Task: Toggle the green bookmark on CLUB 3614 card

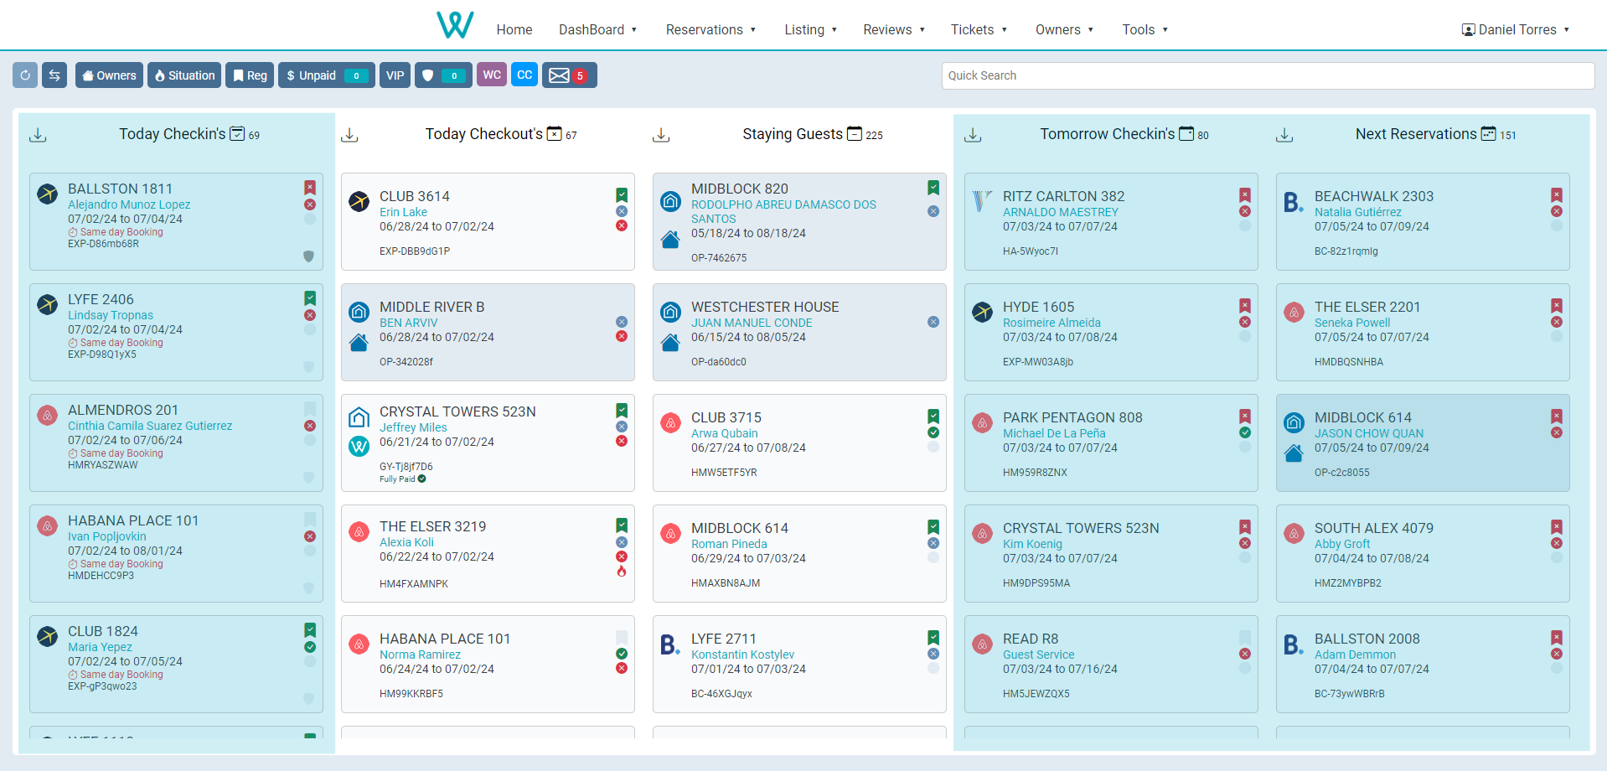Action: (622, 195)
